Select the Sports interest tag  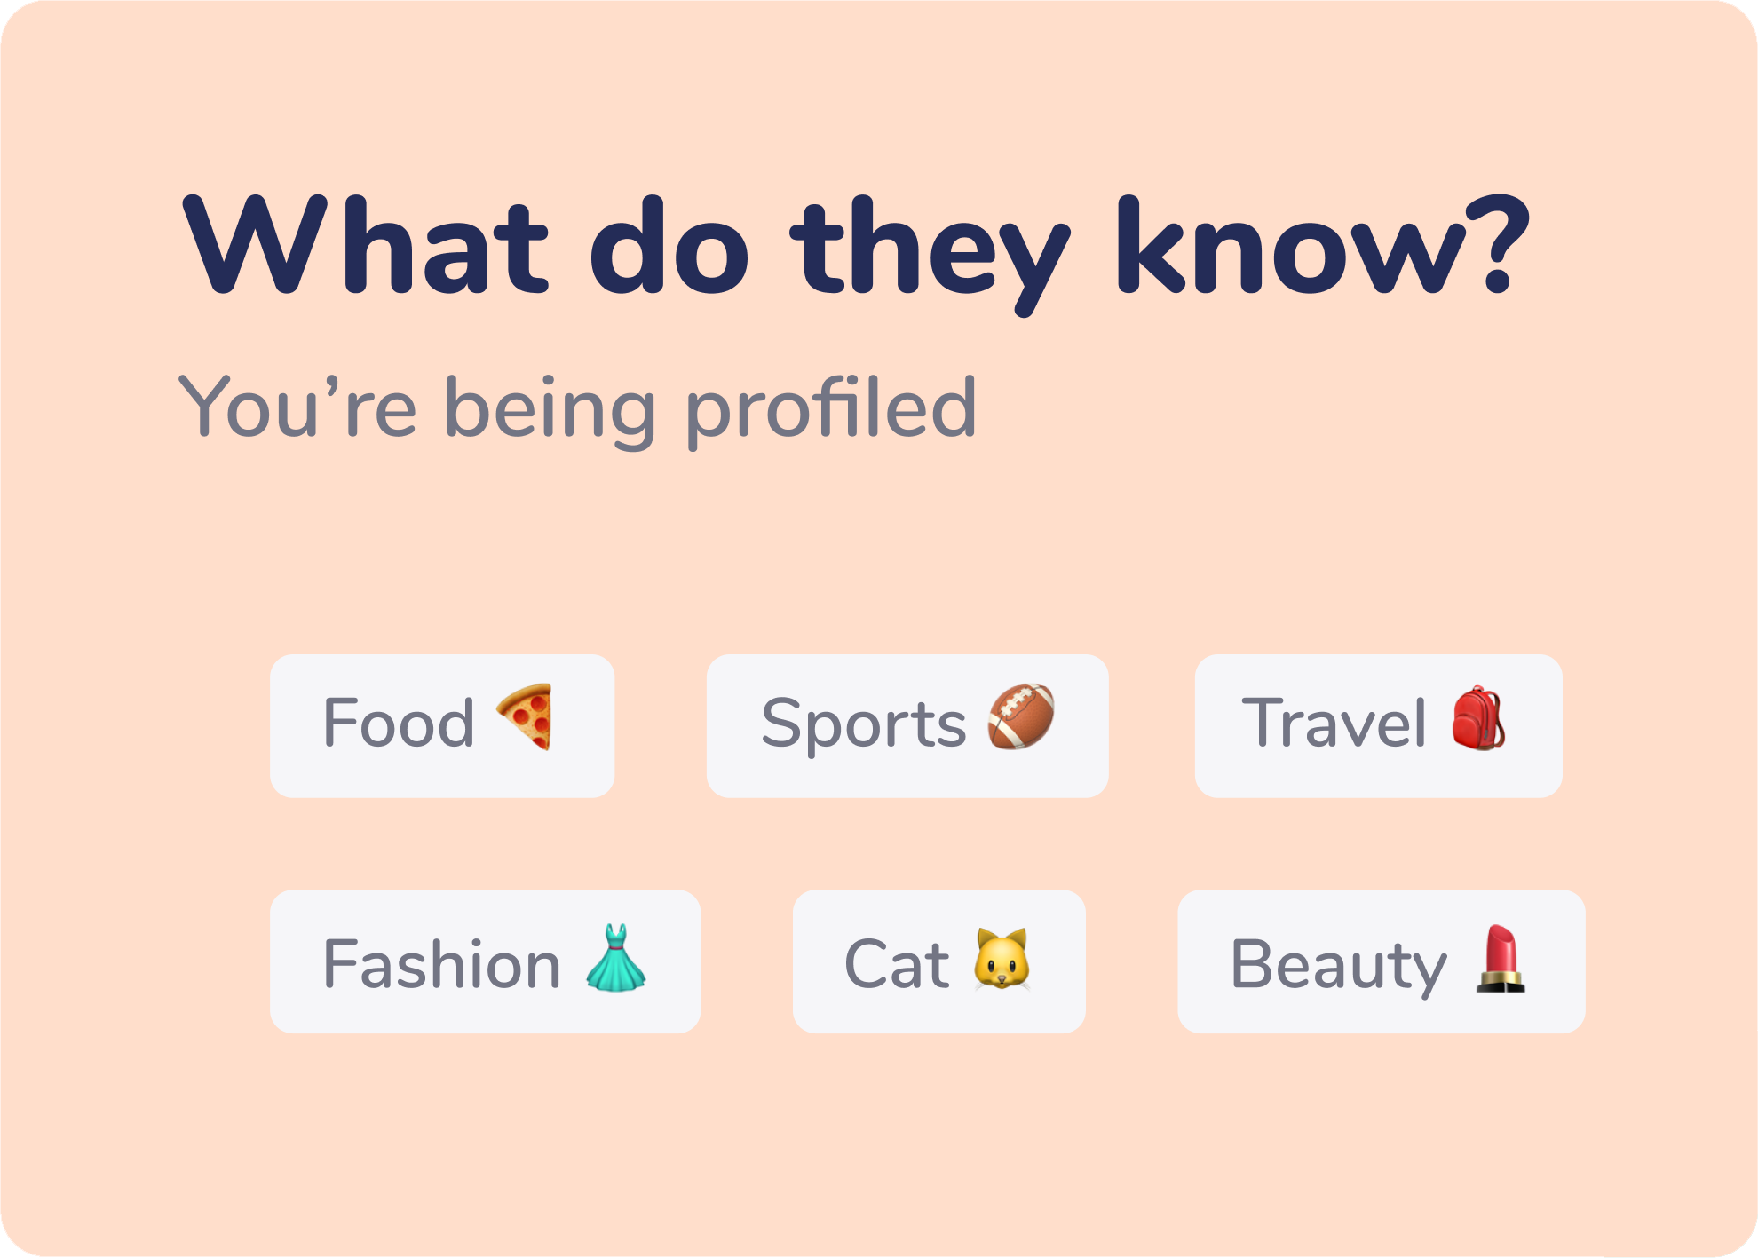click(x=907, y=726)
